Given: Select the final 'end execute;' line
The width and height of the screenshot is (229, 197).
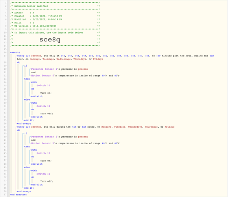Looking at the screenshot, I should [18, 195].
